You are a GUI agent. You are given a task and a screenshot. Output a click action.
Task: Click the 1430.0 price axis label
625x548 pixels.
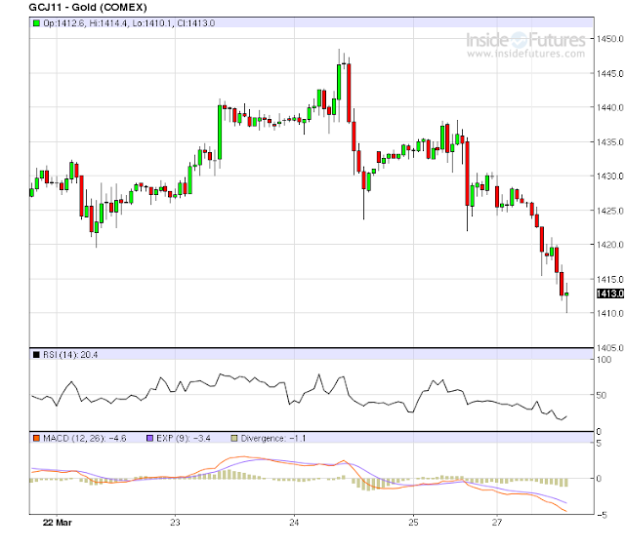(609, 176)
